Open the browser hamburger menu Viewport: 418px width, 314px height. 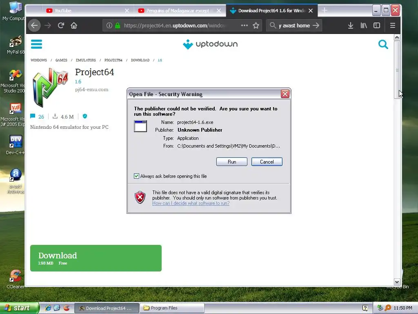392,25
